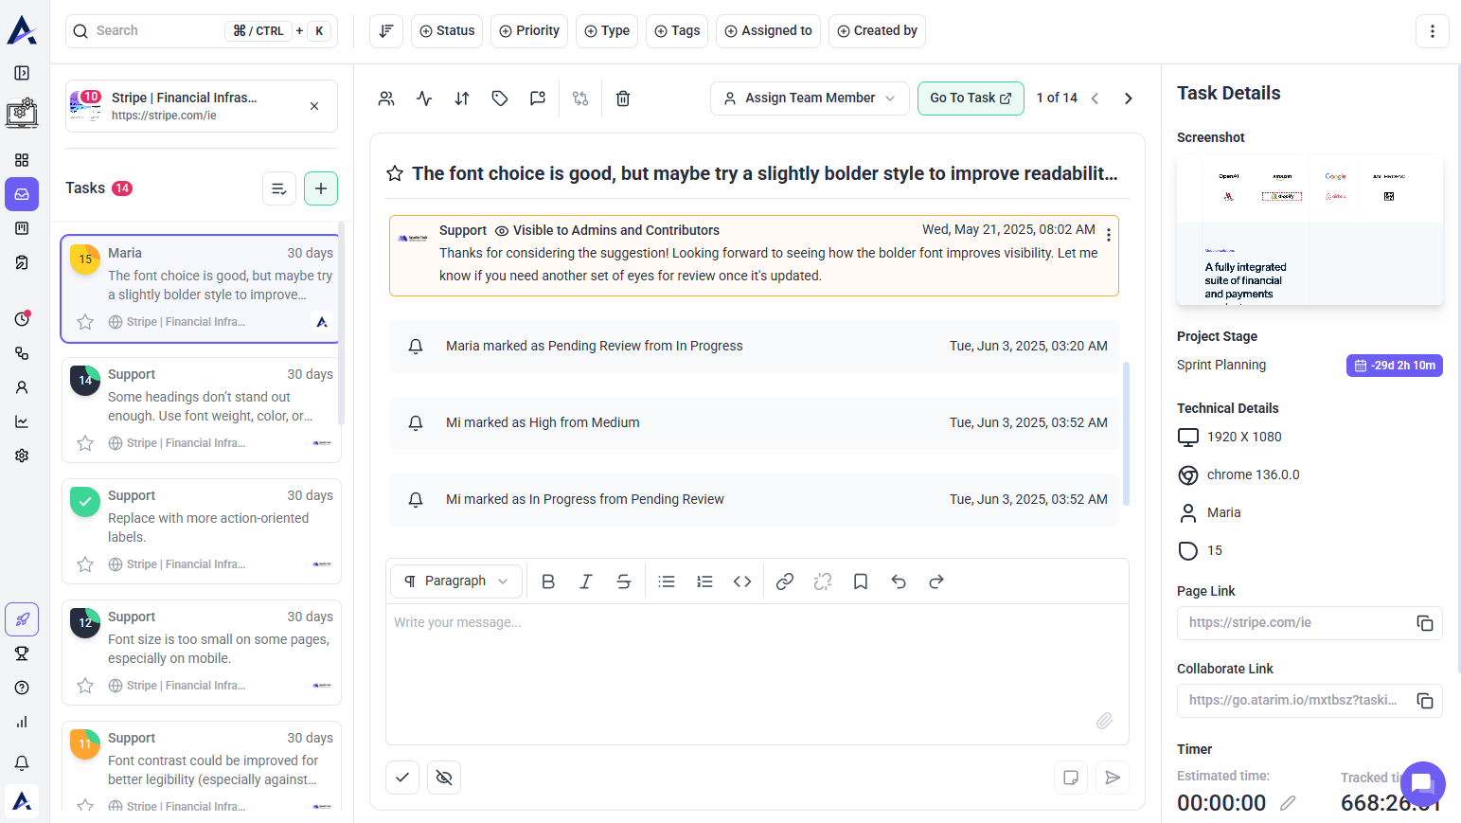Add a new task with plus button
This screenshot has width=1461, height=823.
(x=321, y=188)
